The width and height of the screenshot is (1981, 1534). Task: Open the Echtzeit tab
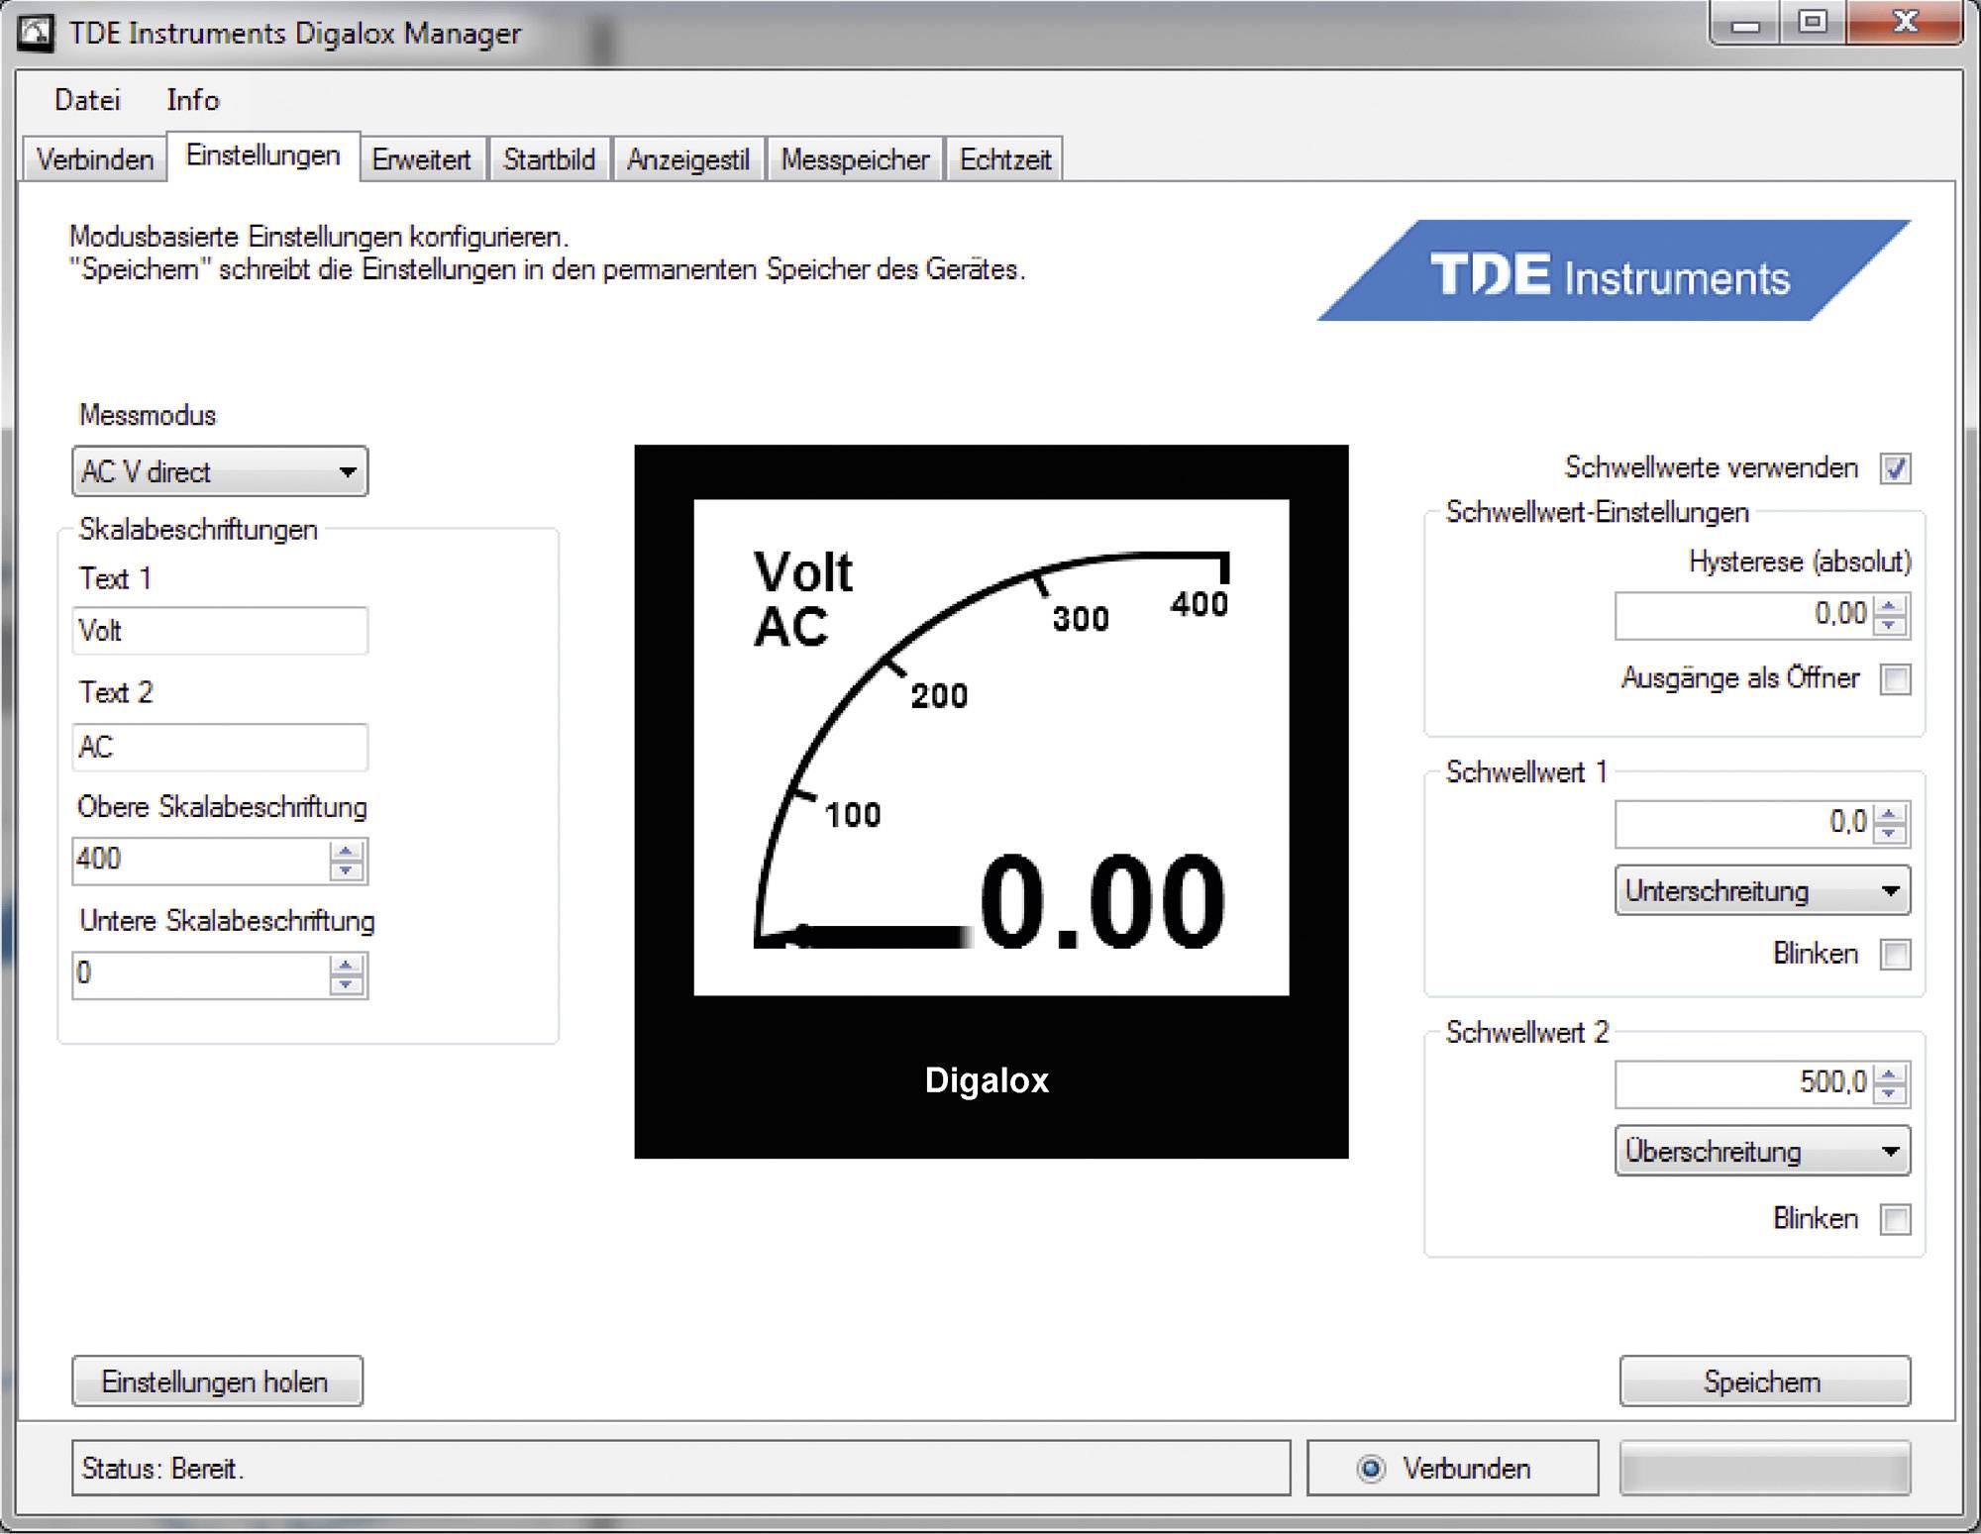(x=1003, y=159)
